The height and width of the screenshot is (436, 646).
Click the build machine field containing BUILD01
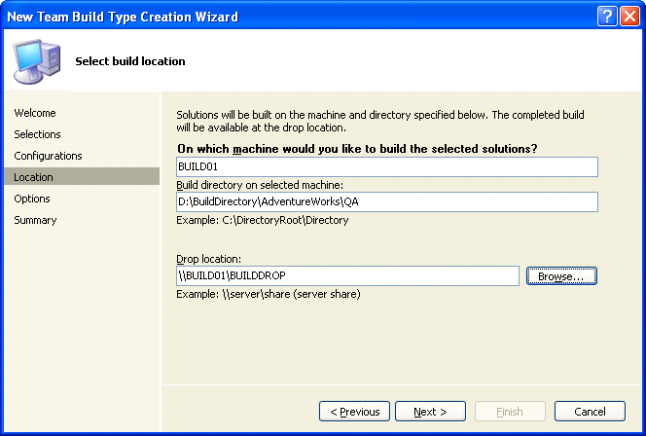click(x=386, y=166)
